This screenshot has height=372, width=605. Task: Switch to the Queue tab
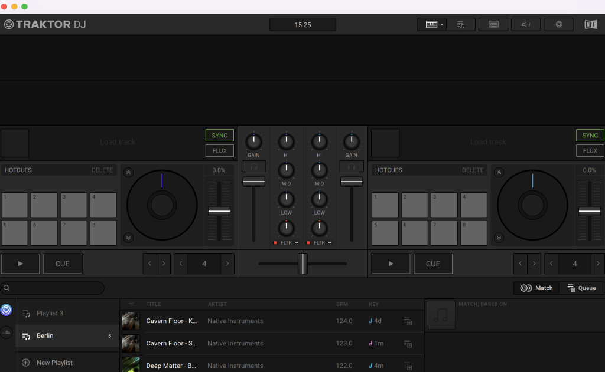581,288
